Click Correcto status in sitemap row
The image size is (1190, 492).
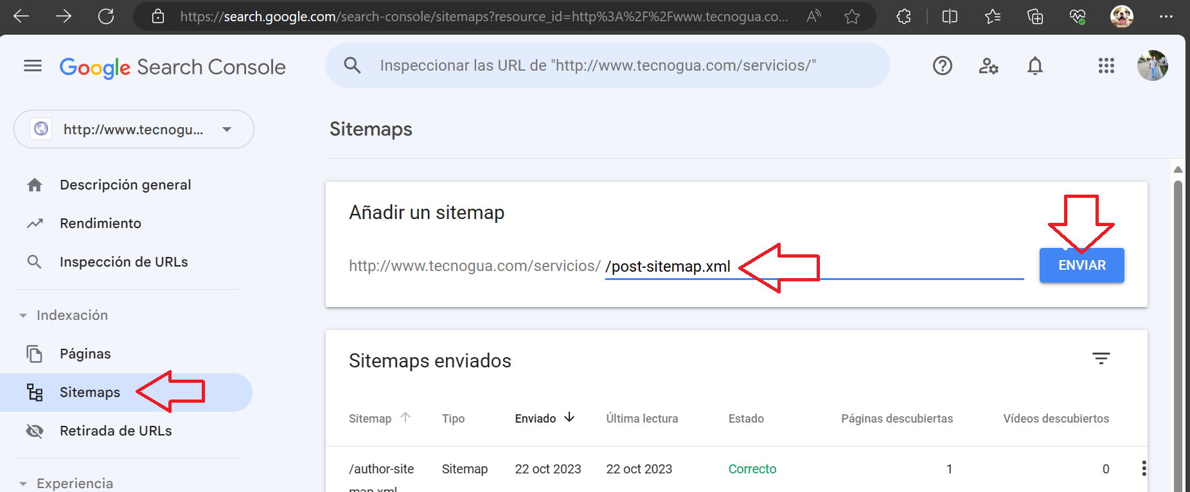[752, 469]
